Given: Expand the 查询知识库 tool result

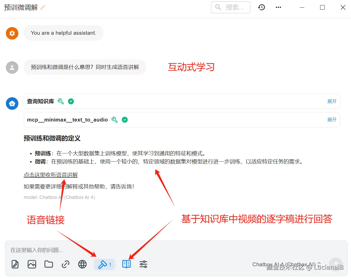Looking at the screenshot, I should tap(332, 101).
